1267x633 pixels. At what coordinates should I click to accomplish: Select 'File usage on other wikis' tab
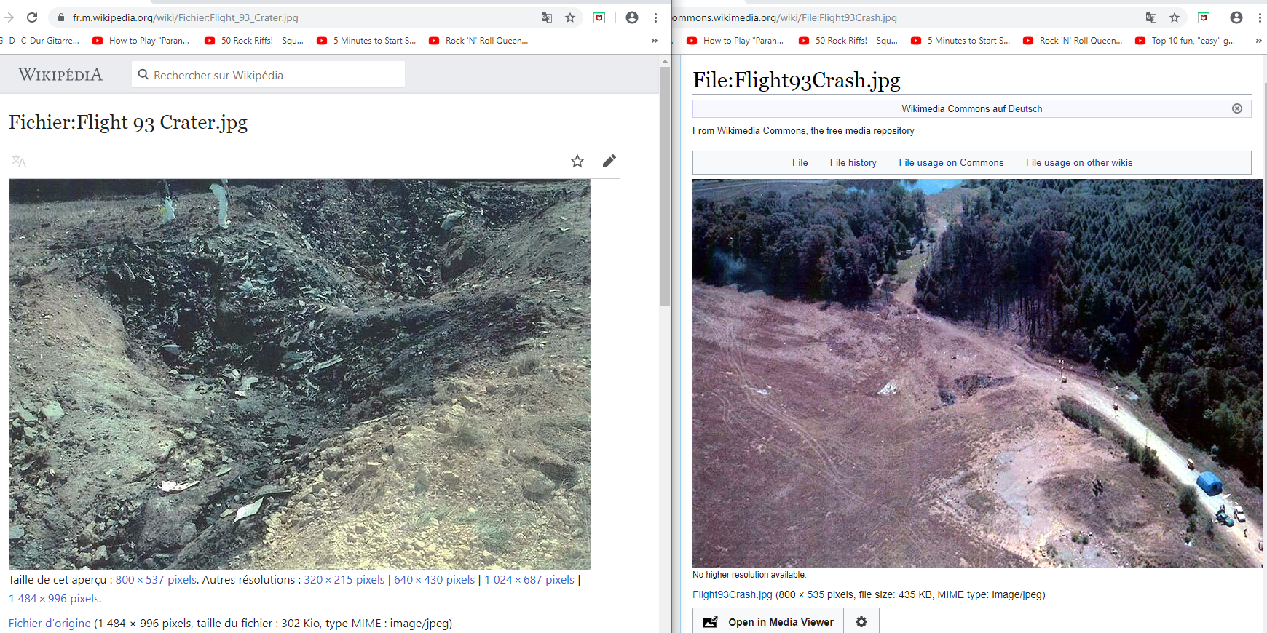1079,162
